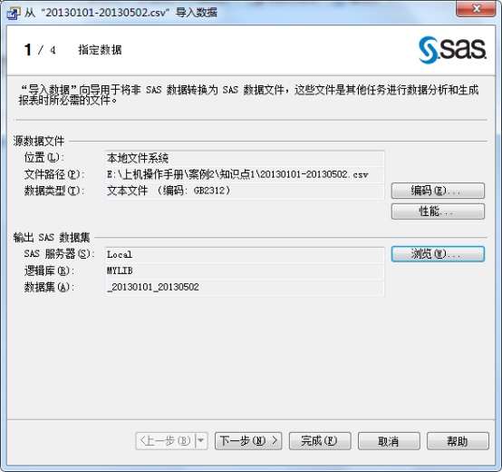
Task: Finish the wizard with 完成(F)
Action: coord(320,441)
